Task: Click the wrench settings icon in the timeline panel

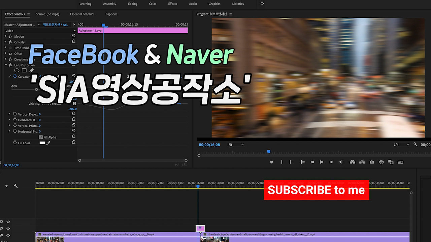Action: tap(16, 186)
